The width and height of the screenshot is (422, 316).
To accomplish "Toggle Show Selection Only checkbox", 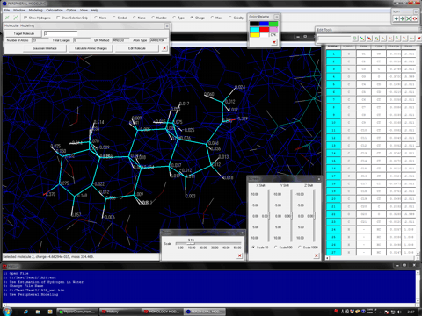I will pos(58,18).
